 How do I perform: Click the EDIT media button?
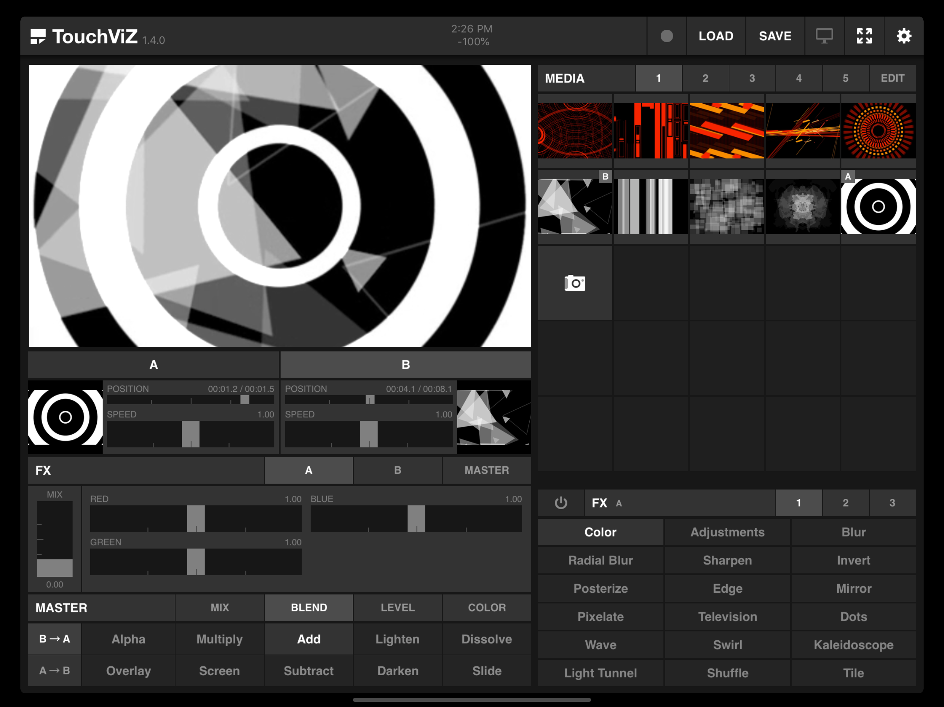[x=893, y=78]
